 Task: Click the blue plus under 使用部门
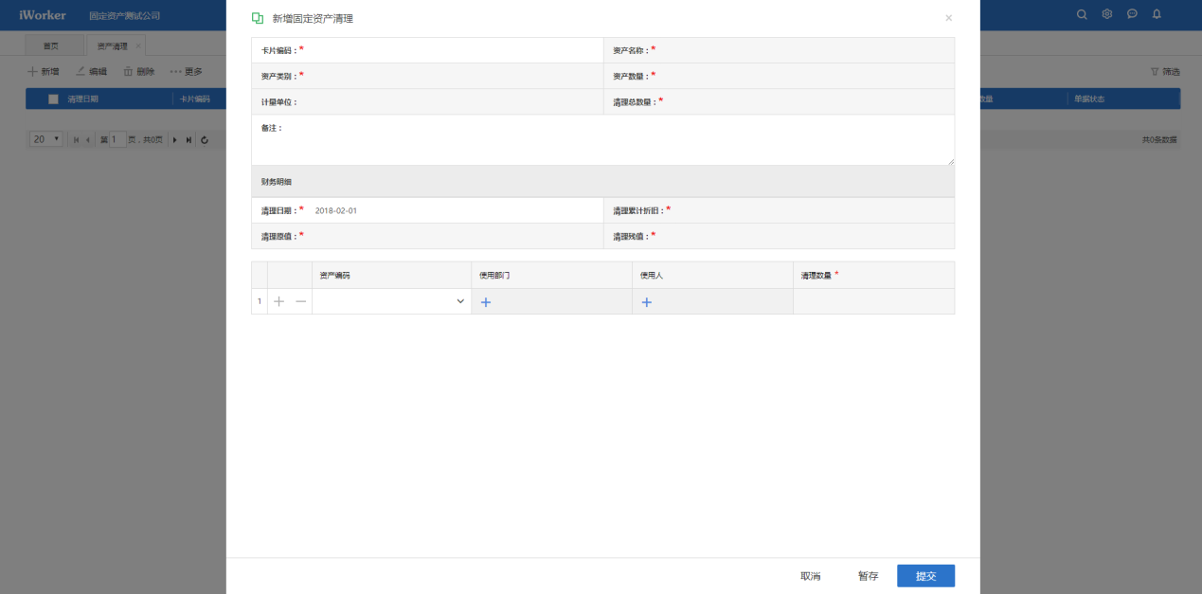click(x=486, y=302)
